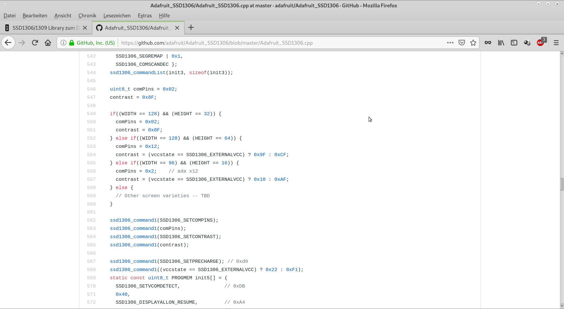Click the mask extension icon in toolbar
The height and width of the screenshot is (309, 564).
coord(488,43)
